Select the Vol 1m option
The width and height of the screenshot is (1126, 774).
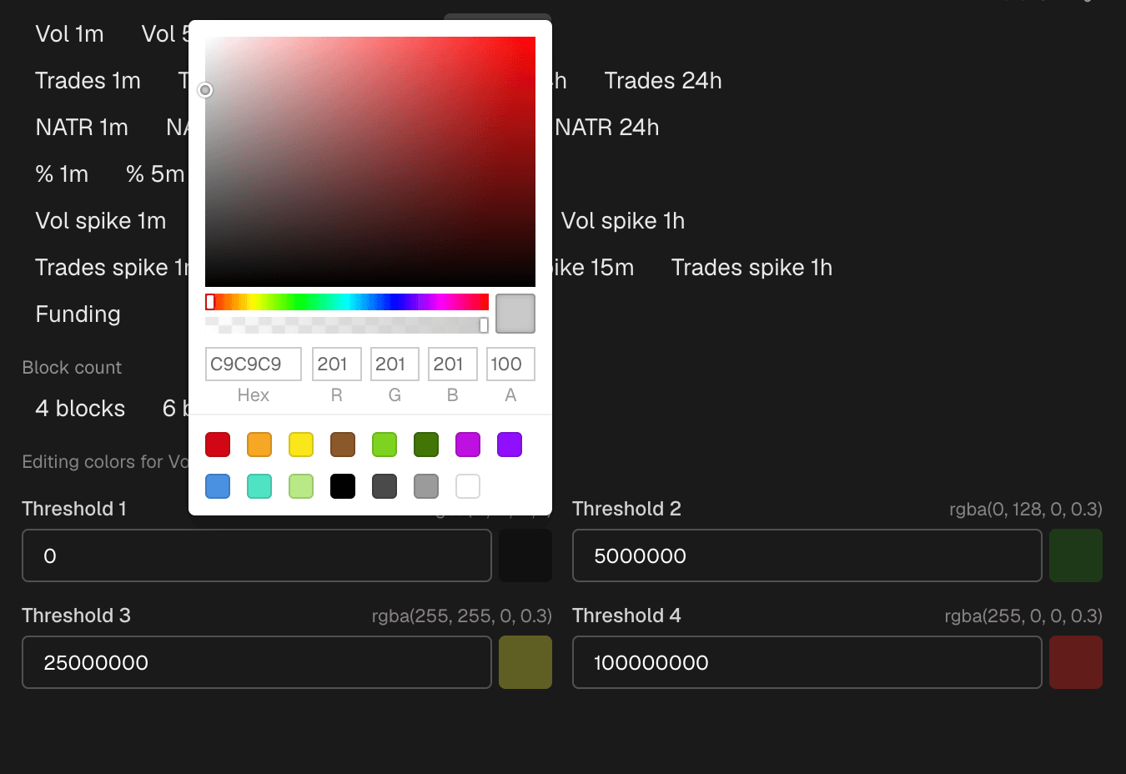click(x=69, y=34)
